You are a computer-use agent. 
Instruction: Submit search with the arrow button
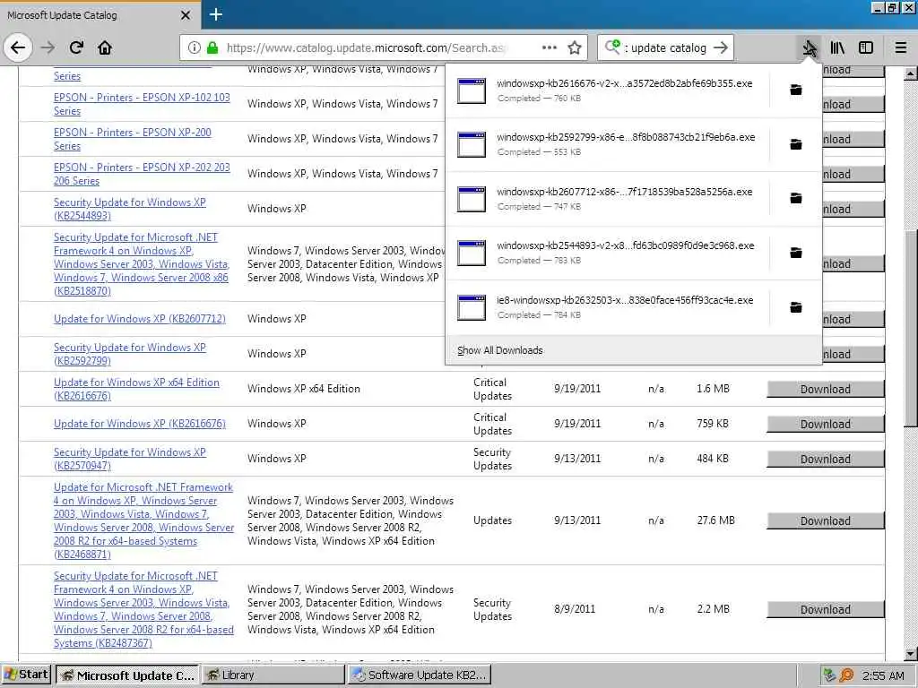(721, 47)
